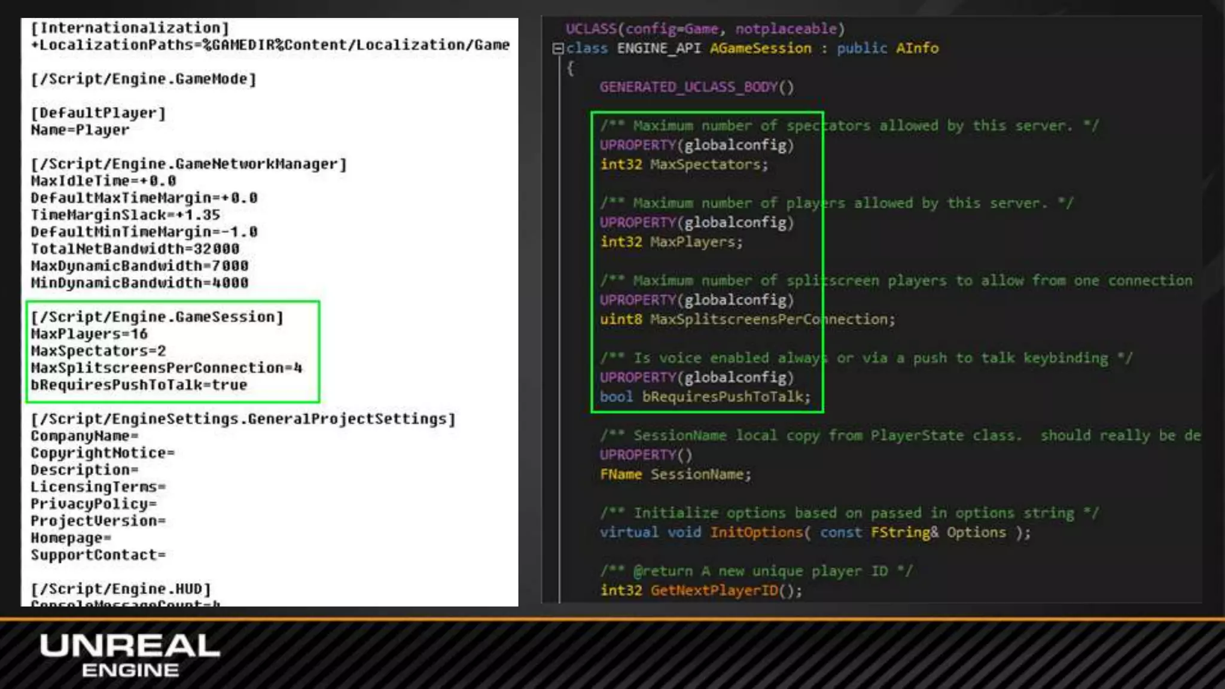Click the int32 MaxSpectators declaration
1225x689 pixels.
click(684, 164)
